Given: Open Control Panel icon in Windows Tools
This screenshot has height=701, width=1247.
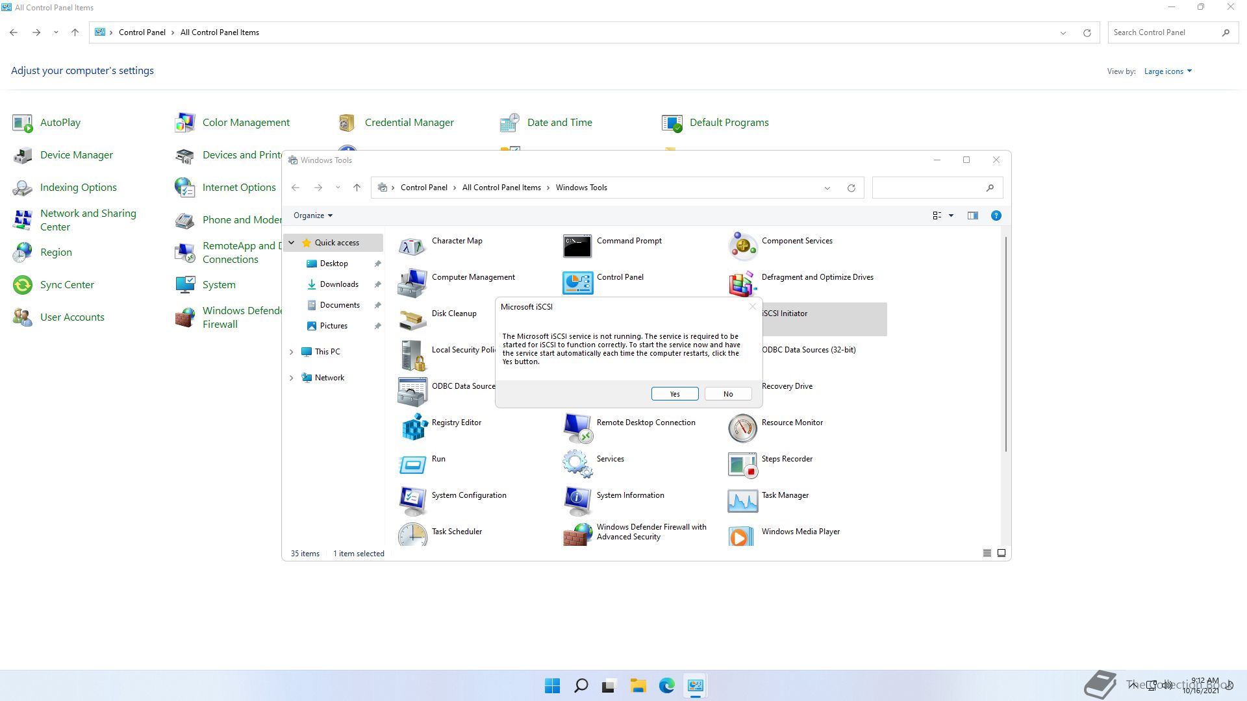Looking at the screenshot, I should 577,283.
